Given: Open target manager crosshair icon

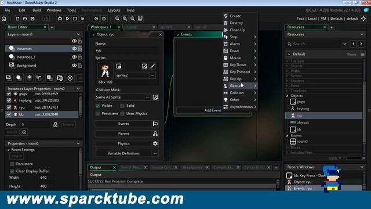Looking at the screenshot, I should click(x=363, y=19).
